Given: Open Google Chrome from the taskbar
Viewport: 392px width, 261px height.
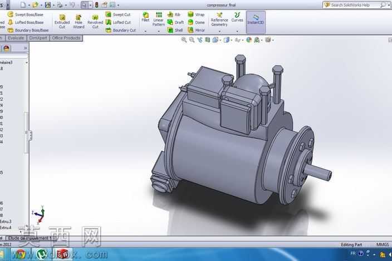Looking at the screenshot, I should [21, 254].
